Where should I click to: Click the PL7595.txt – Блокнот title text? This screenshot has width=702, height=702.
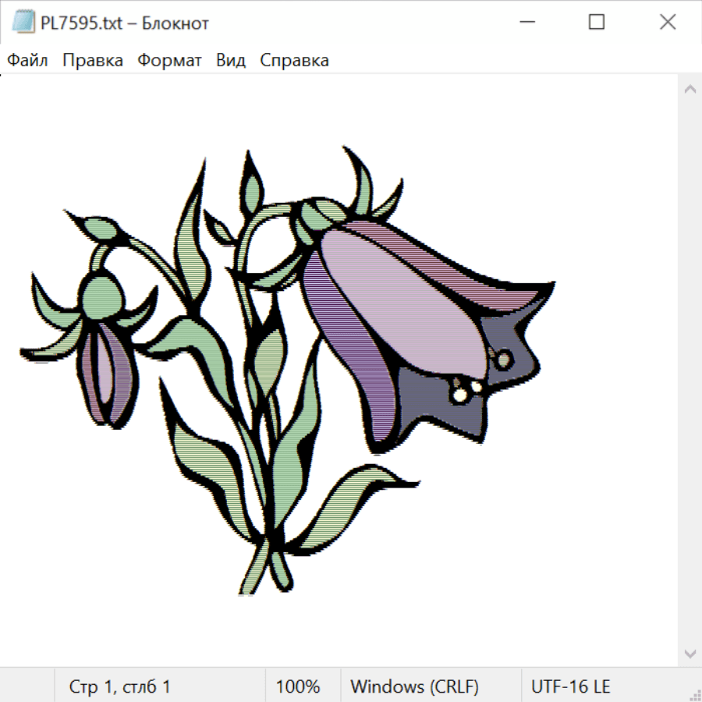pyautogui.click(x=125, y=23)
